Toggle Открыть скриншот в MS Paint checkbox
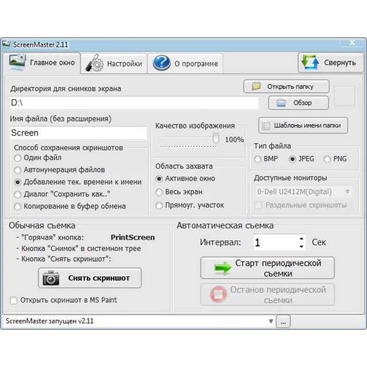 click(x=14, y=300)
